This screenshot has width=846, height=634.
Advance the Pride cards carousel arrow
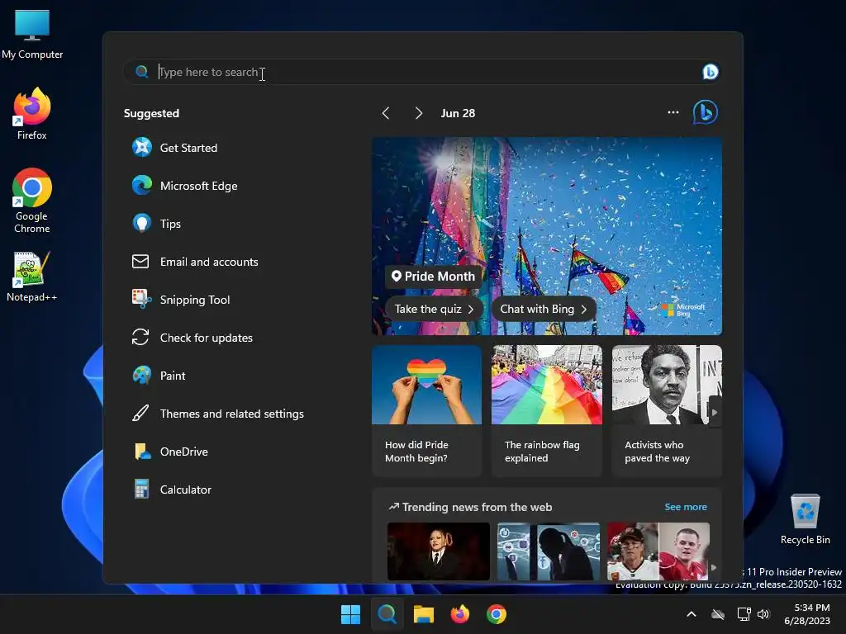pos(715,413)
